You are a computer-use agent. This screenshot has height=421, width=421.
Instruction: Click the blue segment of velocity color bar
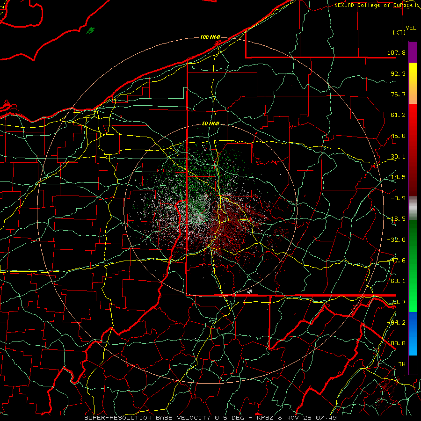pyautogui.click(x=413, y=334)
